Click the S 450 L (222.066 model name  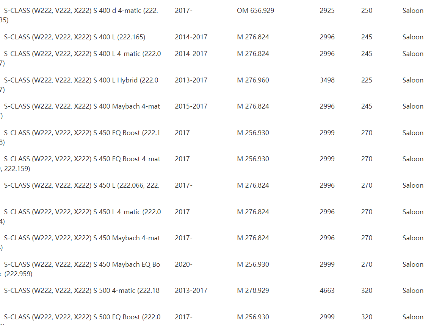(x=81, y=185)
